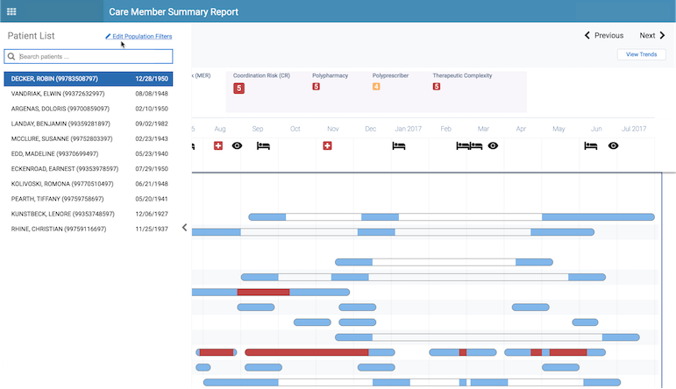Viewport: 676px width, 389px height.
Task: Click the Dec timeline month label
Action: (370, 129)
